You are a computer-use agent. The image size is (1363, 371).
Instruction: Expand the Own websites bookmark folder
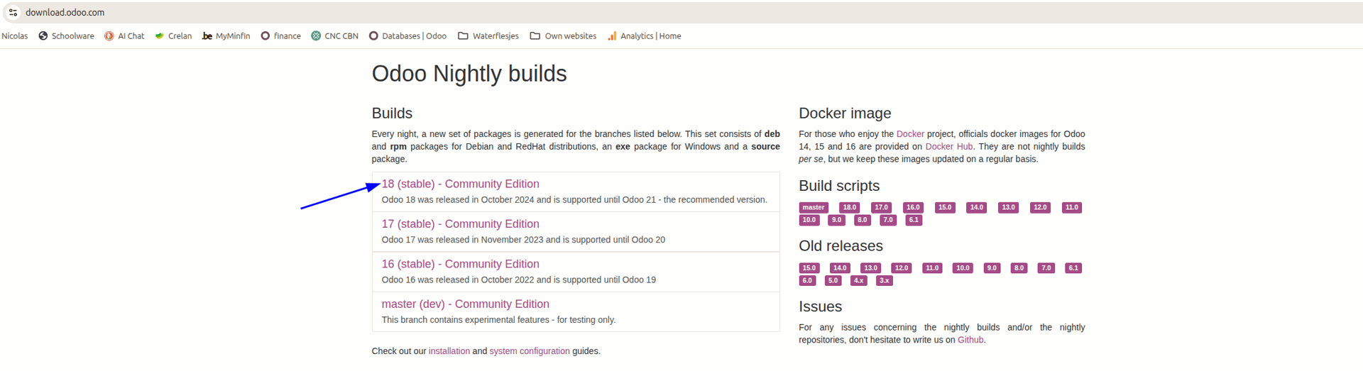pos(563,36)
